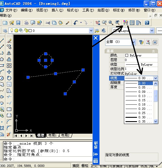
Task: Toggle 捕捉 snap mode in status bar
Action: 76,166
